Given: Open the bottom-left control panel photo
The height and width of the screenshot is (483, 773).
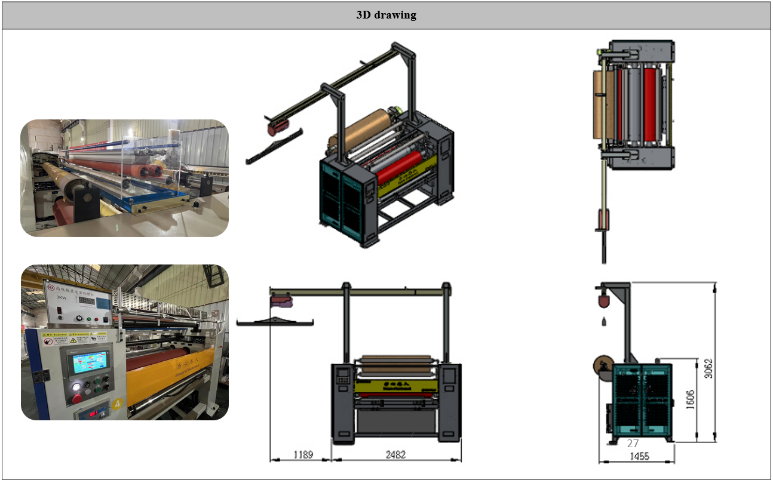Looking at the screenshot, I should click(x=124, y=342).
